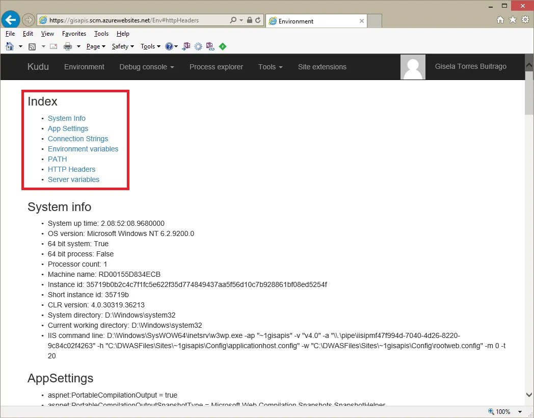Expand the Help icon dropdown arrow
Image resolution: width=534 pixels, height=418 pixels.
pos(176,46)
